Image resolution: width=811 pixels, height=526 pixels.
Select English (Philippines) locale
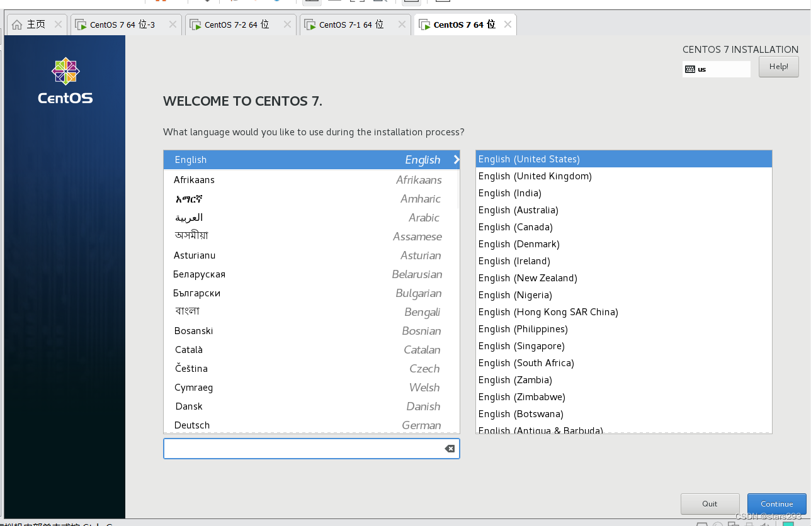(x=623, y=329)
